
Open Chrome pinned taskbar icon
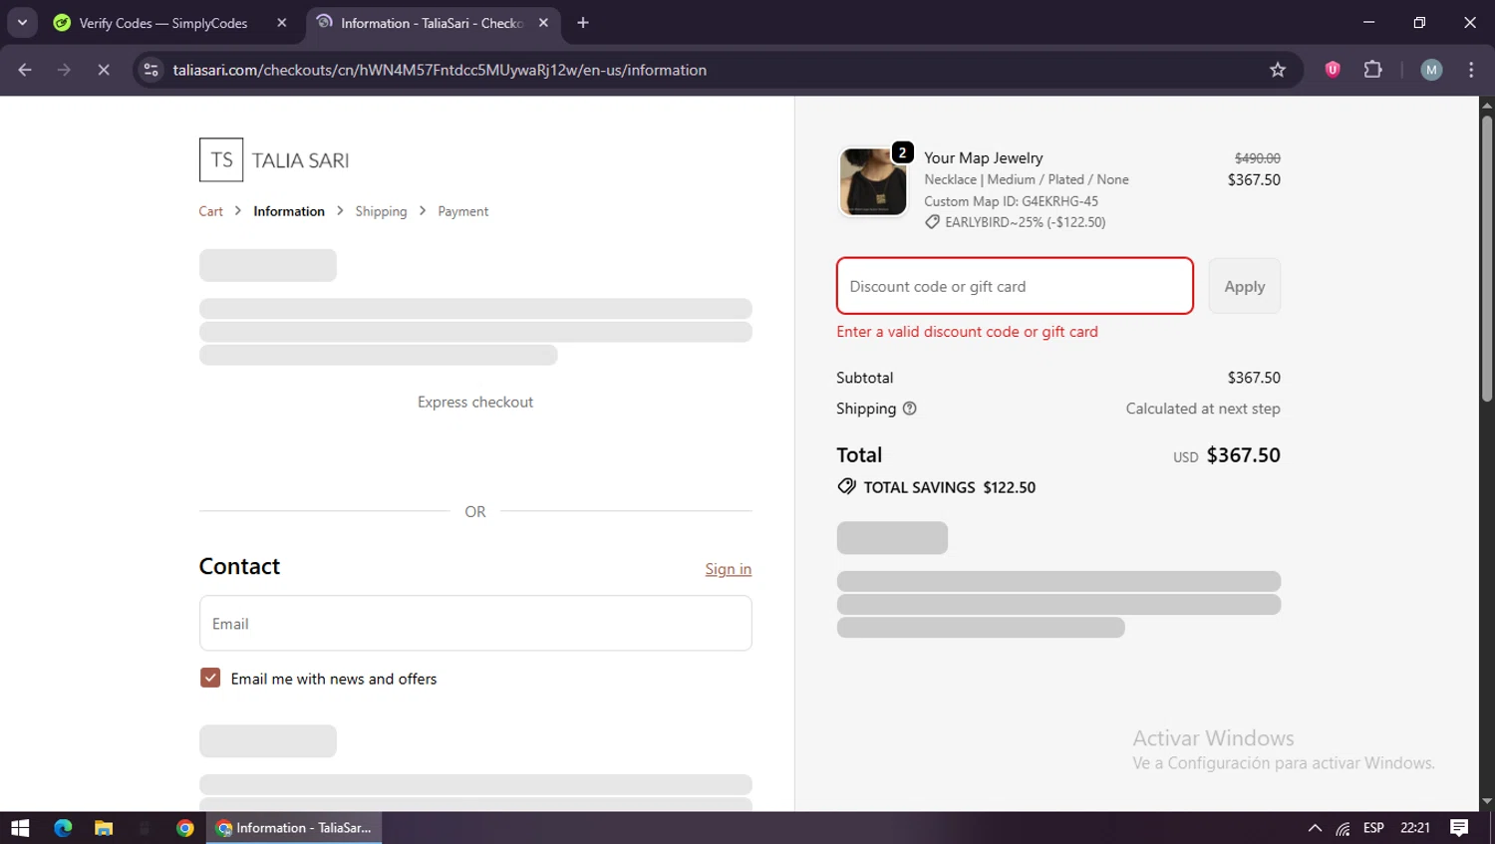[184, 828]
